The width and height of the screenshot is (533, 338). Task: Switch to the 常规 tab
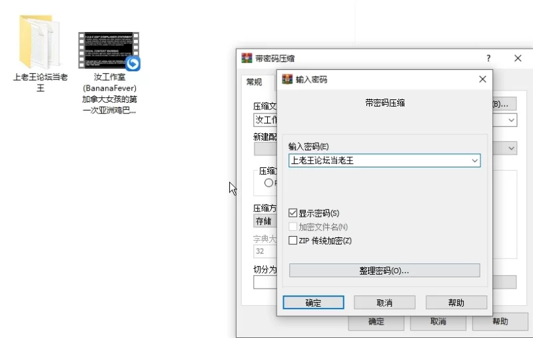[x=255, y=82]
